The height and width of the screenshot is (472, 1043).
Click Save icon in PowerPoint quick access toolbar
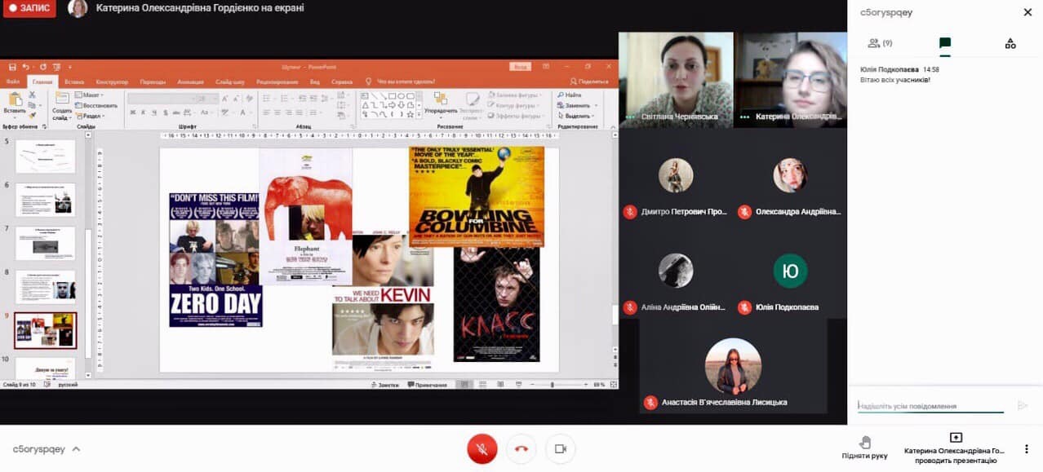point(12,67)
